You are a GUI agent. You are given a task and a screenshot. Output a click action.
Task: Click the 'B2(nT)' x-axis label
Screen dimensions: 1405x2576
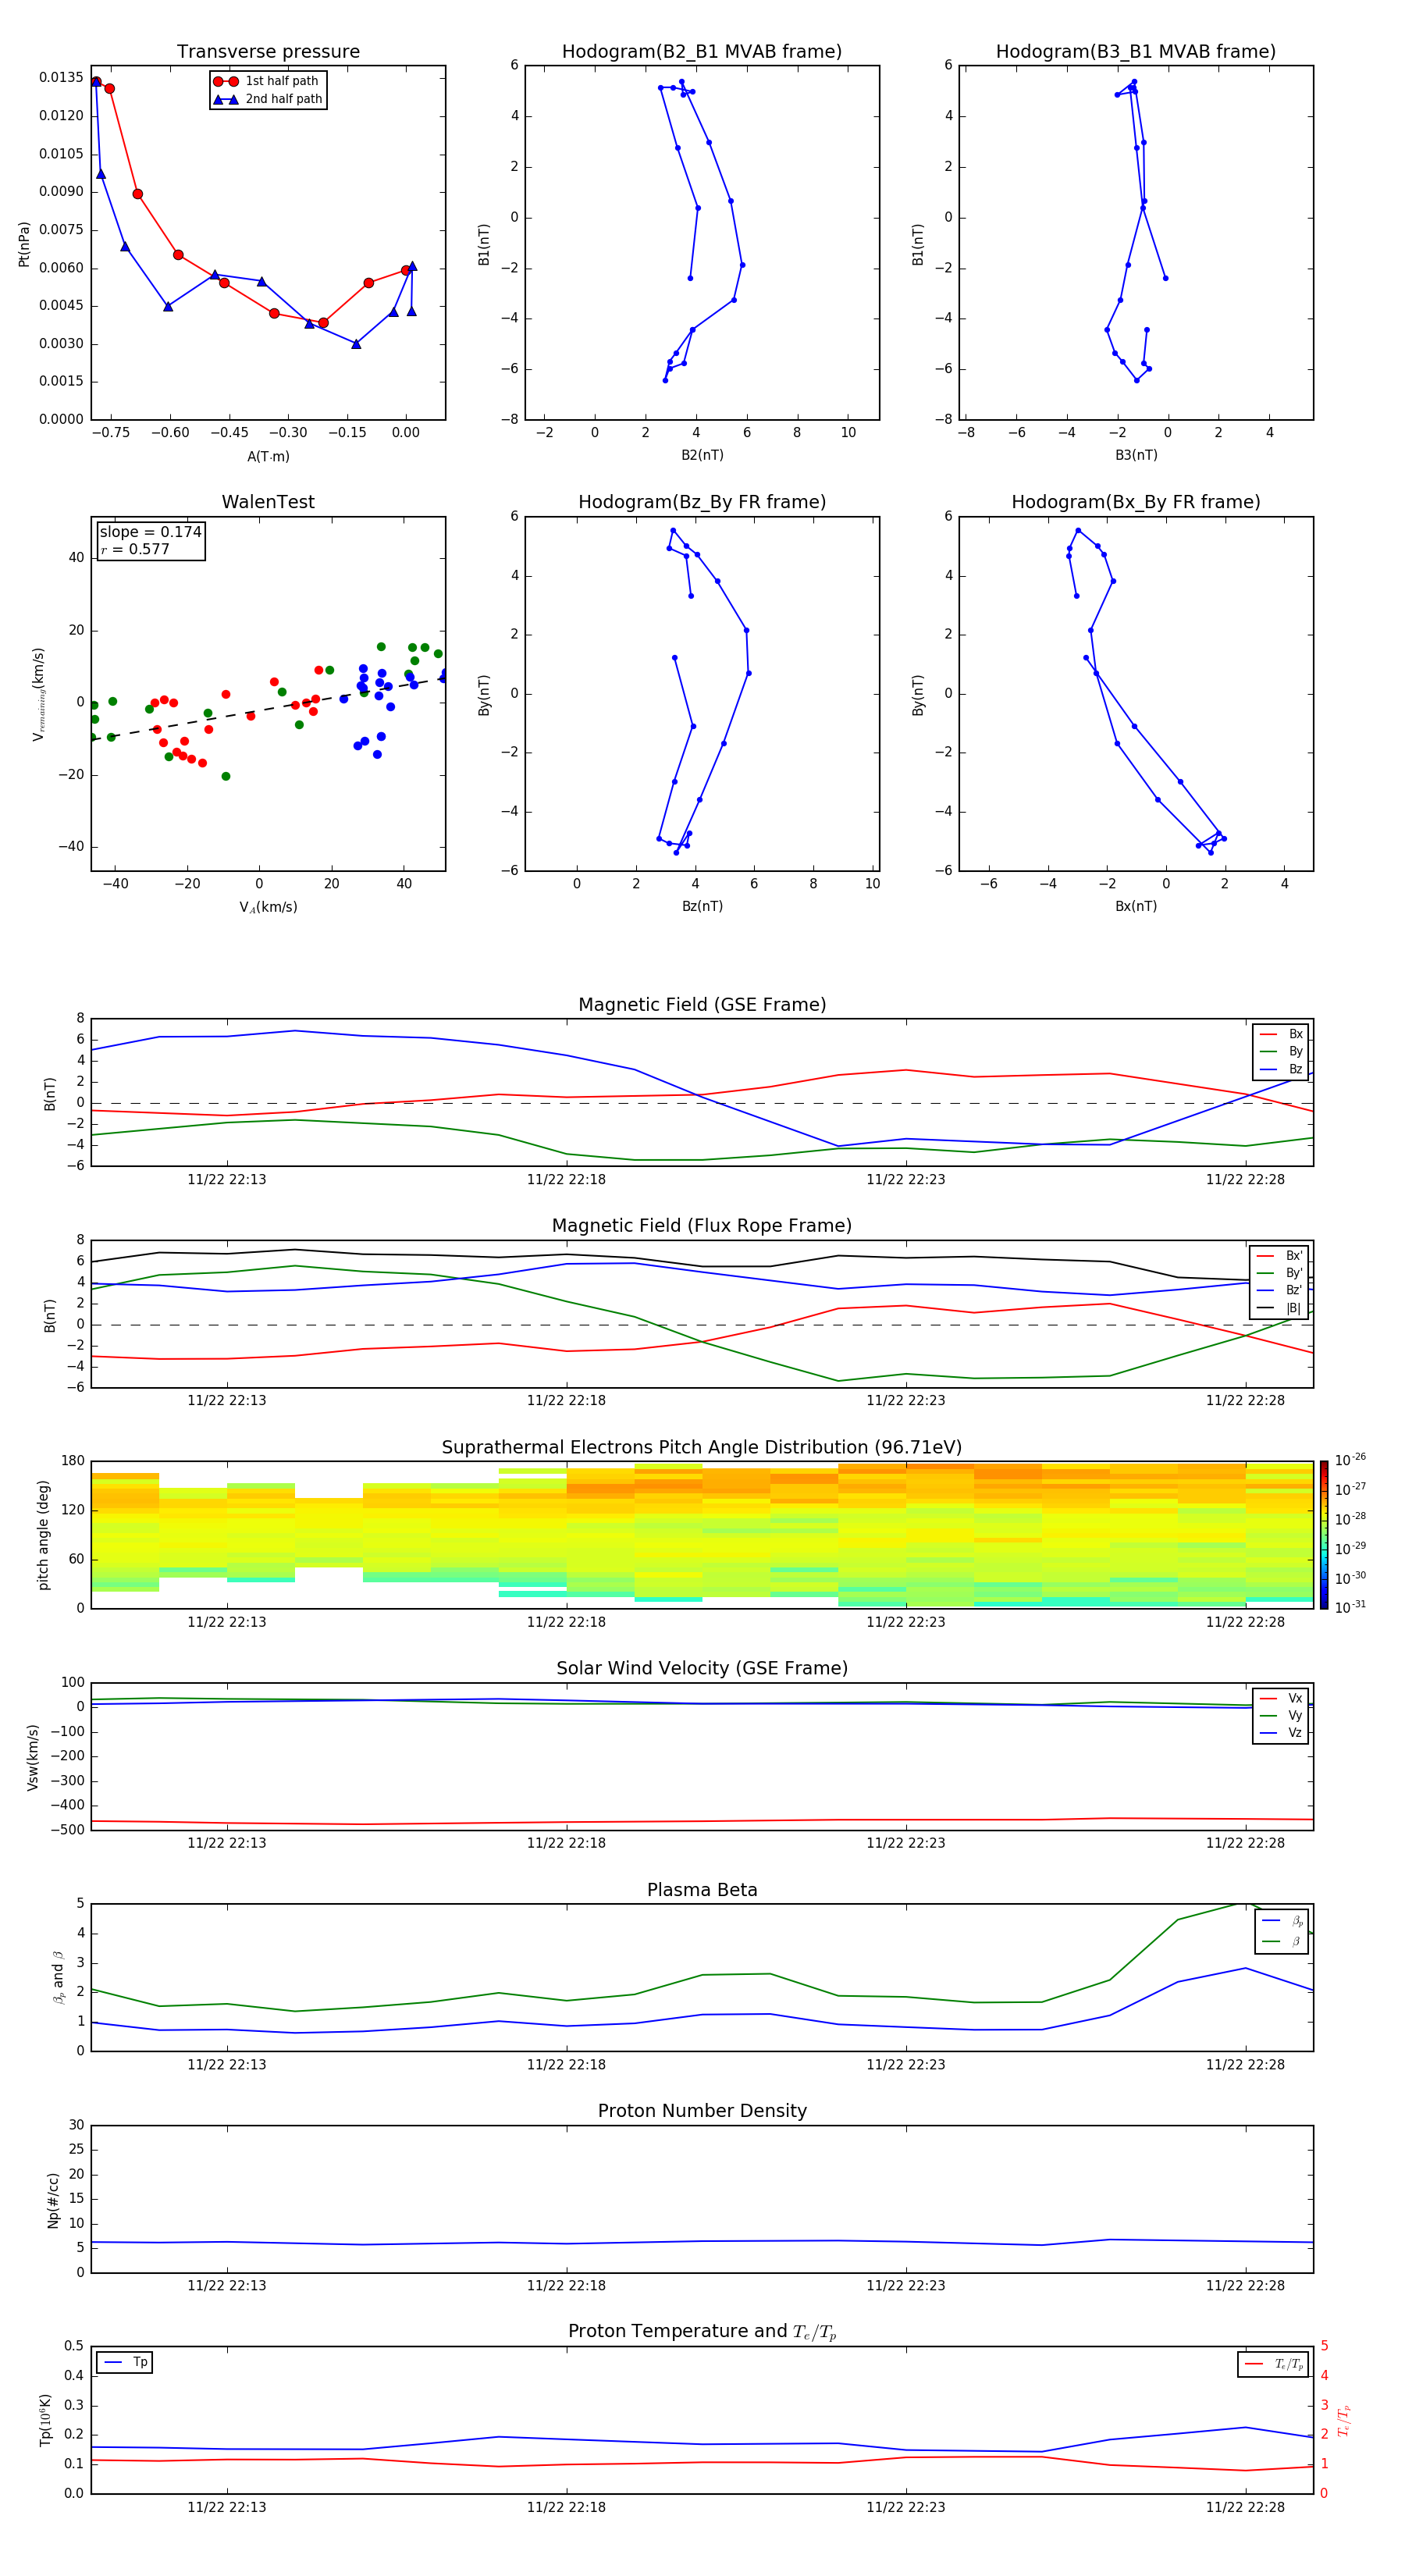[x=702, y=455]
